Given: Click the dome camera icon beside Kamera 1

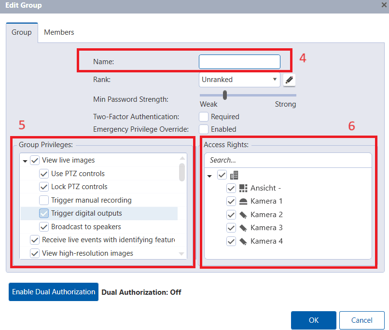Looking at the screenshot, I should (244, 201).
